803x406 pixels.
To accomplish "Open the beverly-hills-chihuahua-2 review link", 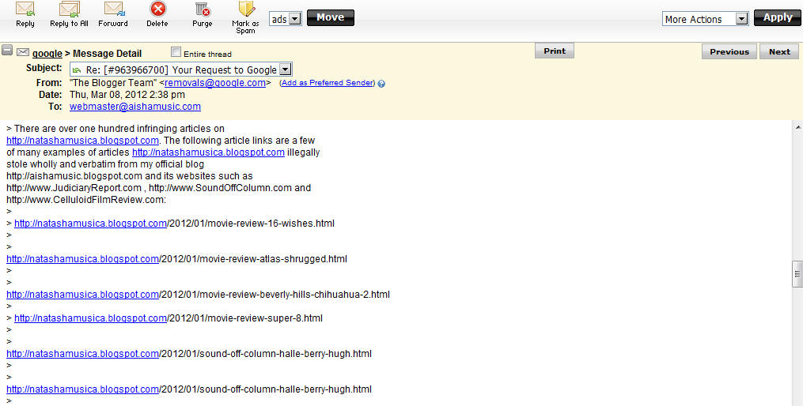I will [x=82, y=295].
